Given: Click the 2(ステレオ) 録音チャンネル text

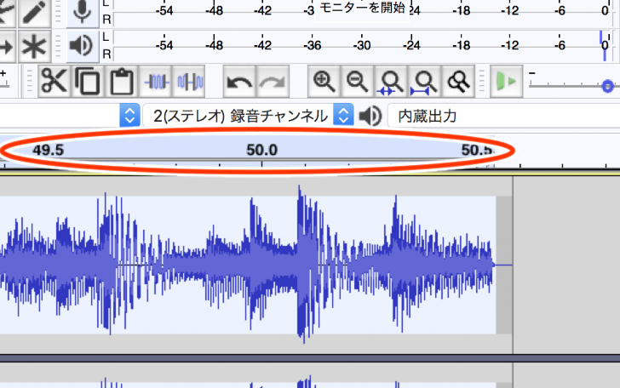Looking at the screenshot, I should pos(240,116).
